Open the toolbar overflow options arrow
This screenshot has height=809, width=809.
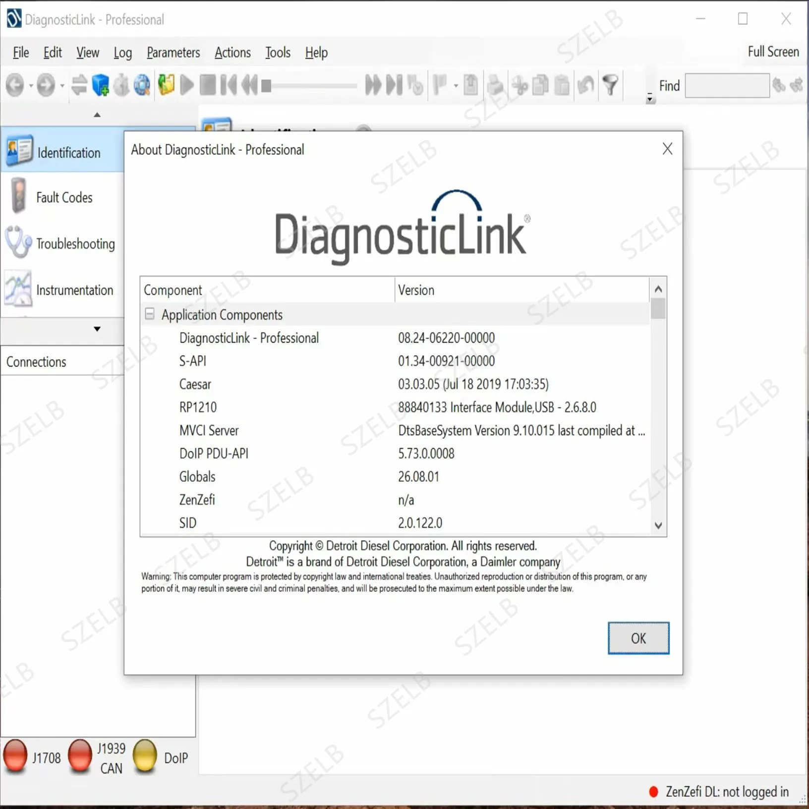point(650,98)
